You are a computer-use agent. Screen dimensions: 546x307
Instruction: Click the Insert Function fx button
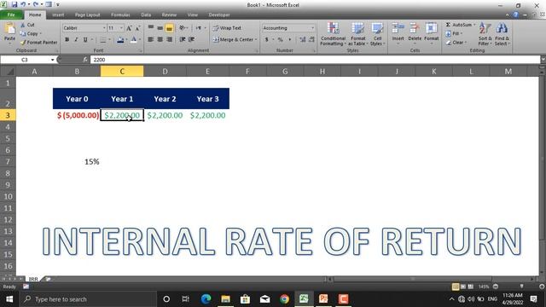(x=85, y=60)
